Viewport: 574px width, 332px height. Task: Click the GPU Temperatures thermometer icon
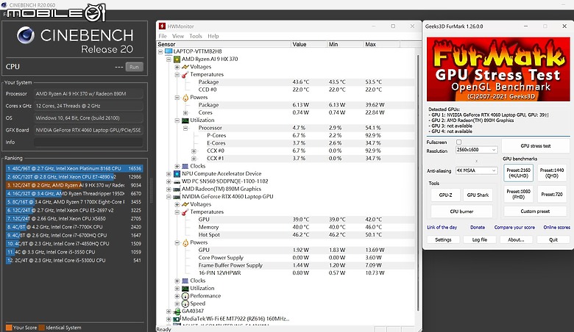pyautogui.click(x=185, y=212)
